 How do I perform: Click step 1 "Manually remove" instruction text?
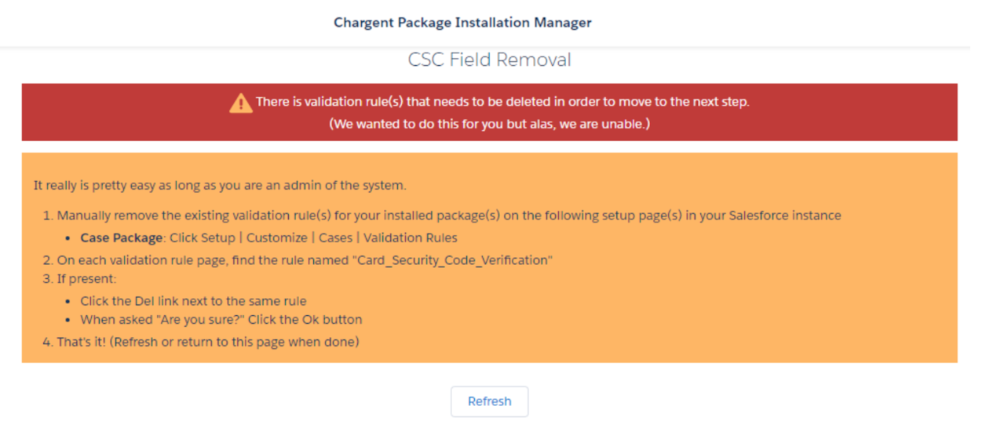pyautogui.click(x=314, y=216)
